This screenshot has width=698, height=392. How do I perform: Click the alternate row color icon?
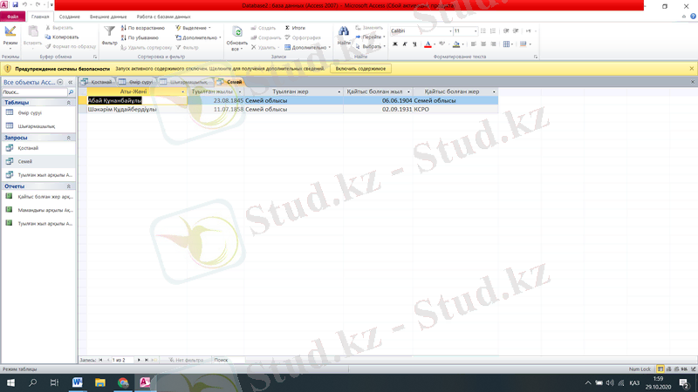(523, 44)
